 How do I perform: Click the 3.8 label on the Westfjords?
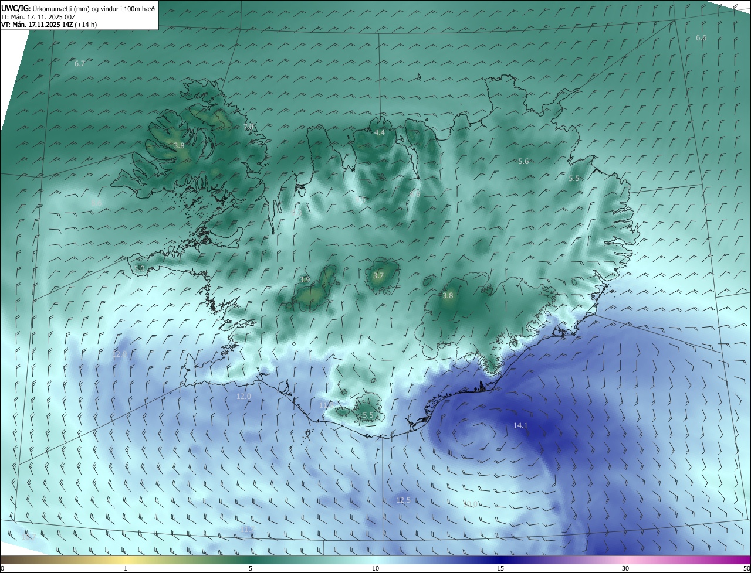(179, 145)
